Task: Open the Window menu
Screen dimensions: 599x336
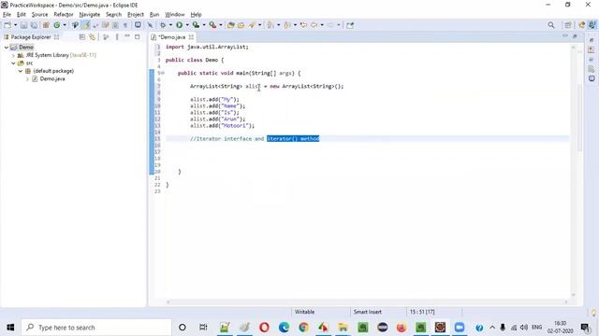Action: pos(175,15)
